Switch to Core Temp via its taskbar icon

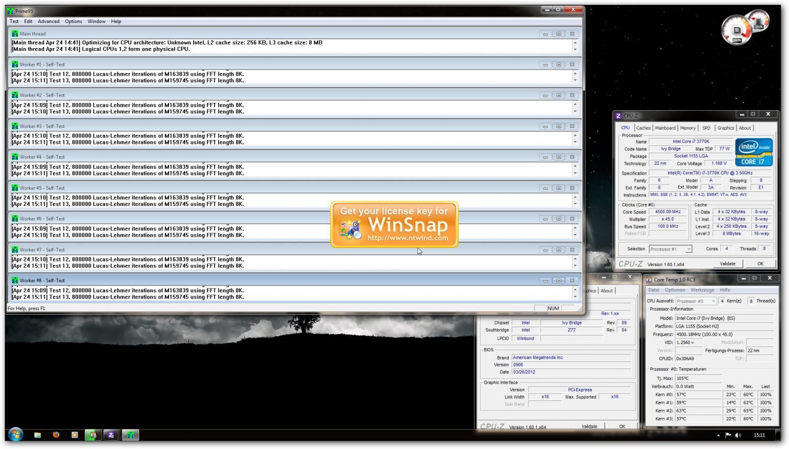tap(93, 434)
